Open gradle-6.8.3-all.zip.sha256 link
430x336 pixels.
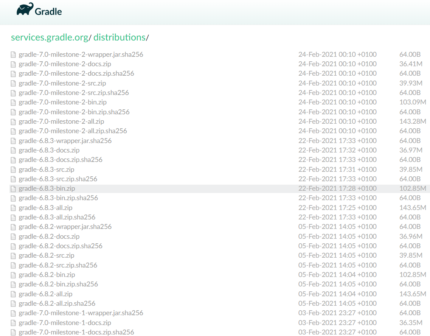click(x=57, y=217)
